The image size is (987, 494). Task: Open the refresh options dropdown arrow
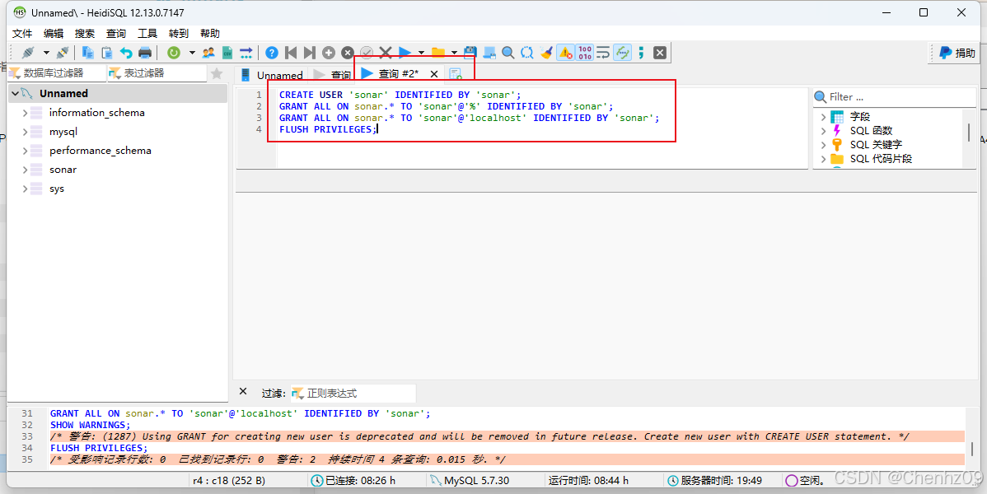click(x=192, y=53)
